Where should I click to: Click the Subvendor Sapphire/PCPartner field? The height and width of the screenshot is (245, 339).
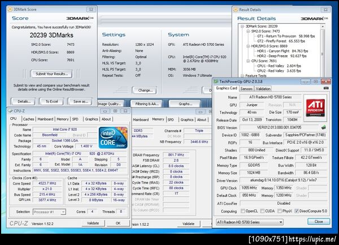305,135
